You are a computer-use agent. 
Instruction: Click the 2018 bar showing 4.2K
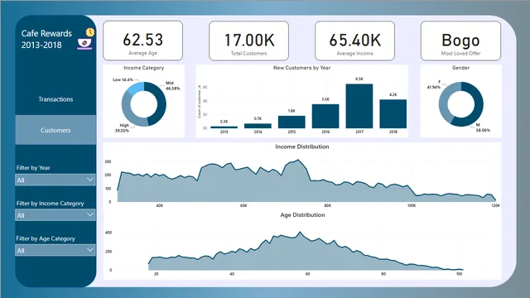[393, 114]
